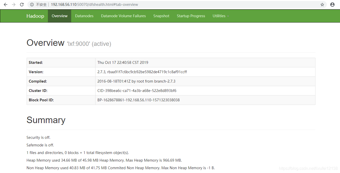The height and width of the screenshot is (173, 340).
Task: Click the '1 files and directories' line
Action: [78, 153]
